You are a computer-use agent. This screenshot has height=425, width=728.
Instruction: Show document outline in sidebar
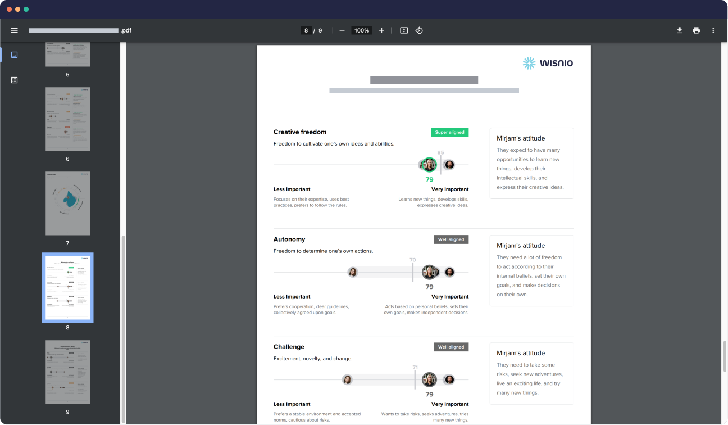point(15,80)
